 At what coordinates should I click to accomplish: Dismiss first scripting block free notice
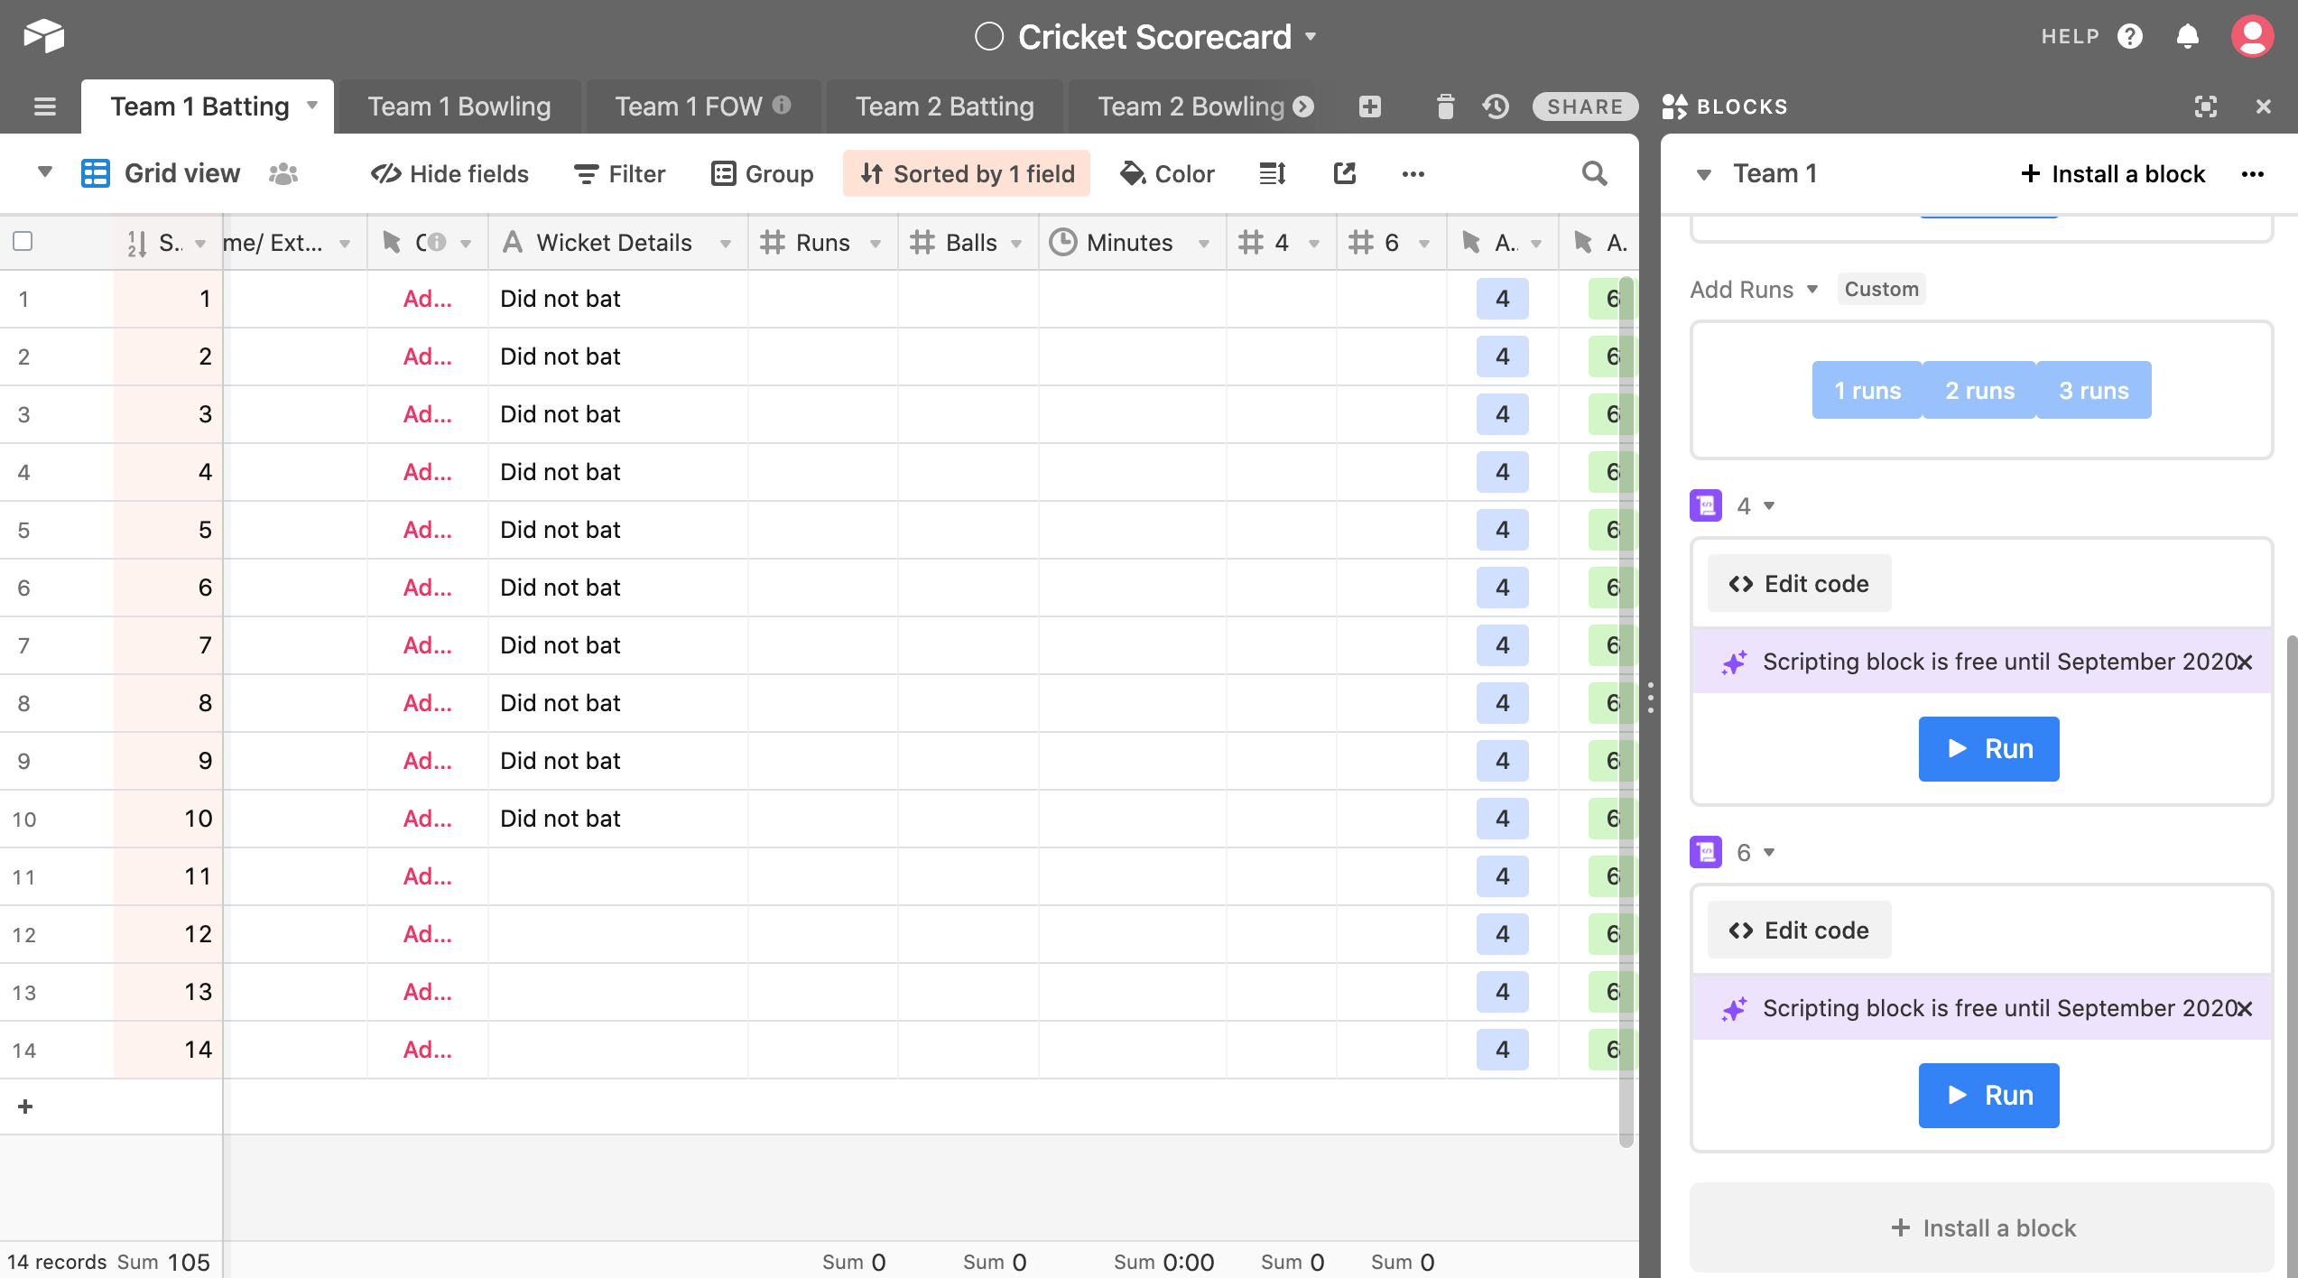[x=2245, y=662]
